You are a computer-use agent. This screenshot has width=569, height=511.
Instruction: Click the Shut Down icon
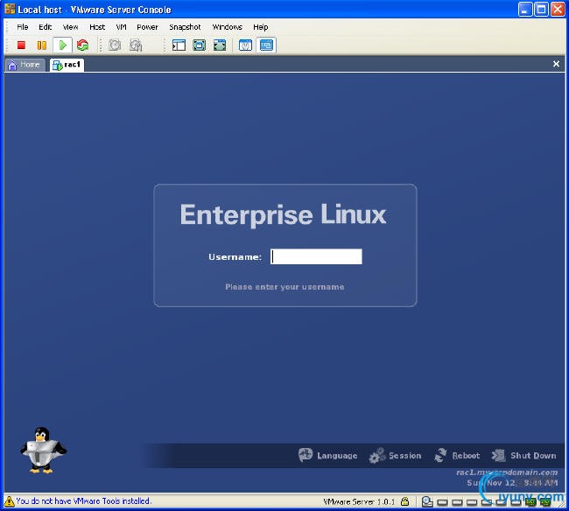[x=498, y=455]
